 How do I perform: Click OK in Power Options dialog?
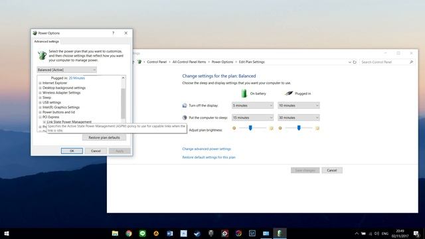point(72,151)
